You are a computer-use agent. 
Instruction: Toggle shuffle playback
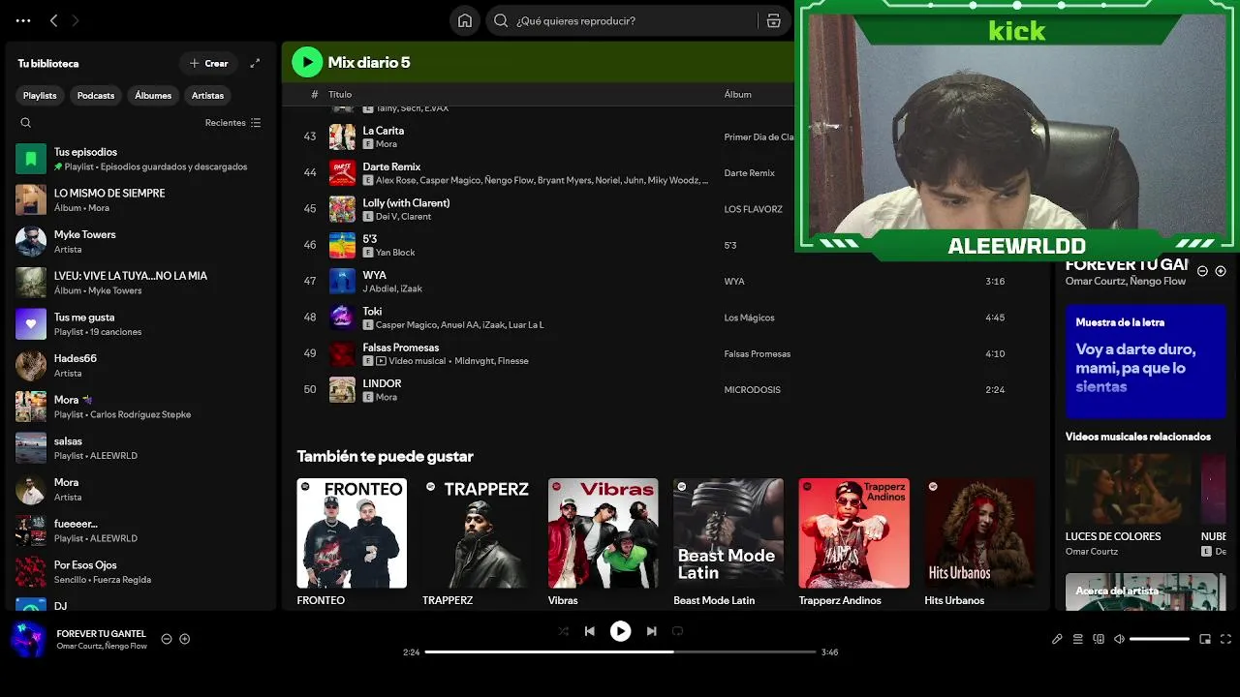pyautogui.click(x=564, y=631)
